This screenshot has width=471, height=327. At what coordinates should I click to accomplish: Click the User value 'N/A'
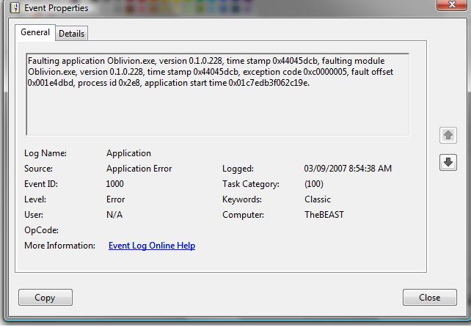114,215
